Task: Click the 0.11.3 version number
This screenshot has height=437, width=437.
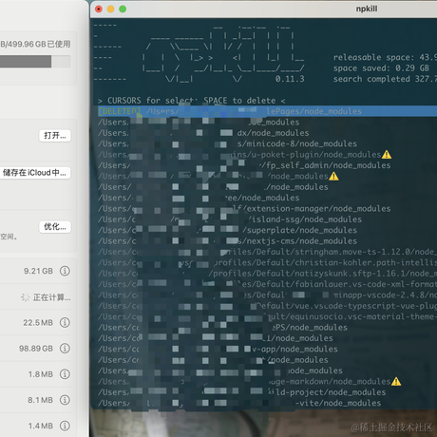Action: pyautogui.click(x=290, y=79)
